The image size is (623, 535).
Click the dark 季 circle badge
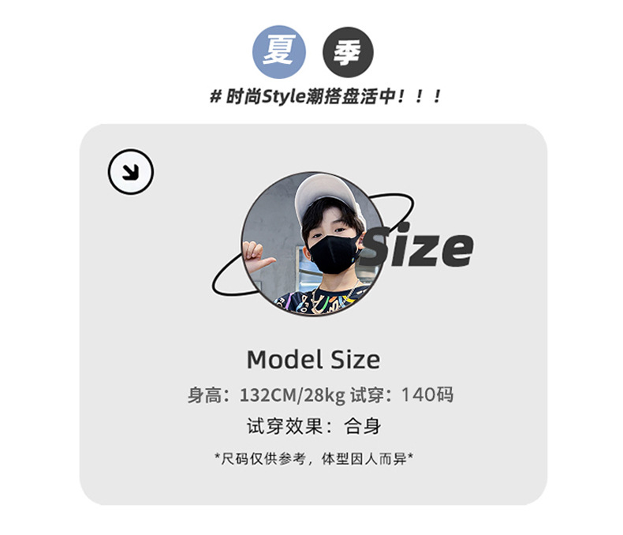pyautogui.click(x=348, y=52)
